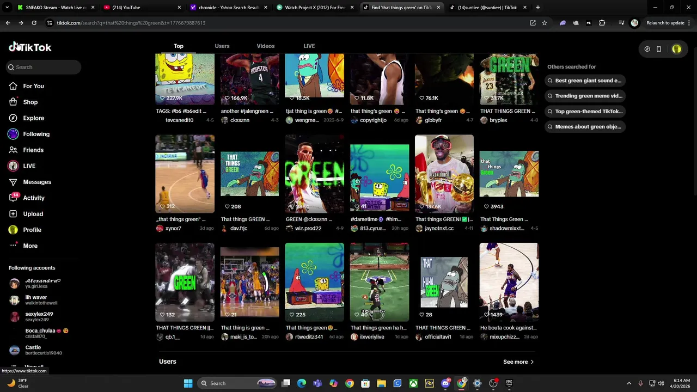This screenshot has height=392, width=697.
Task: Open the Boca_chulaa followed account
Action: coord(46,333)
